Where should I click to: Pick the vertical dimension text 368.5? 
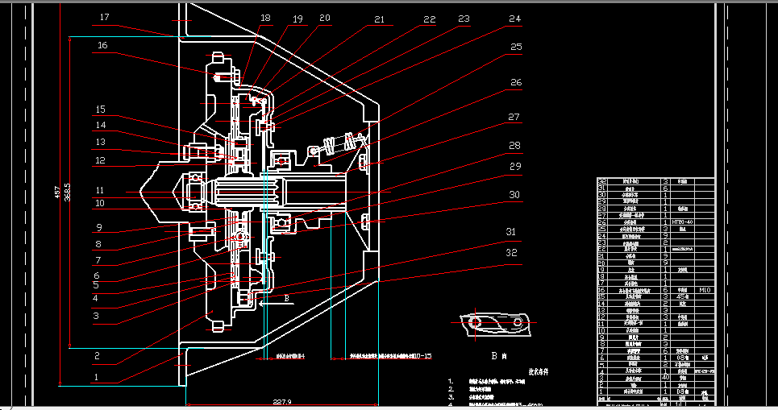point(68,193)
